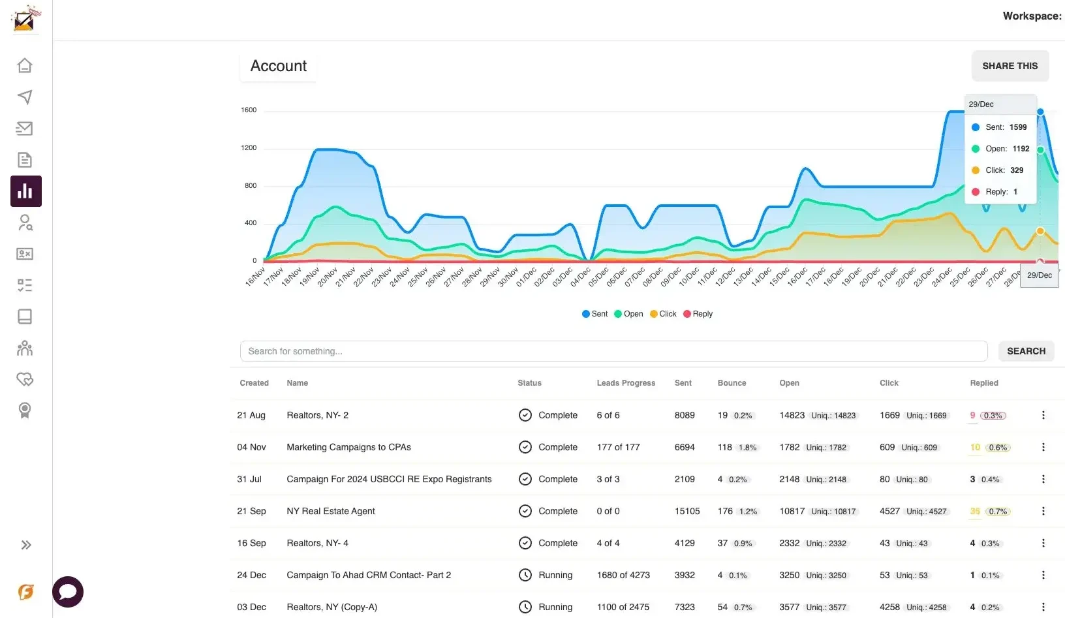Open the Home dashboard icon
1065x618 pixels.
click(25, 65)
